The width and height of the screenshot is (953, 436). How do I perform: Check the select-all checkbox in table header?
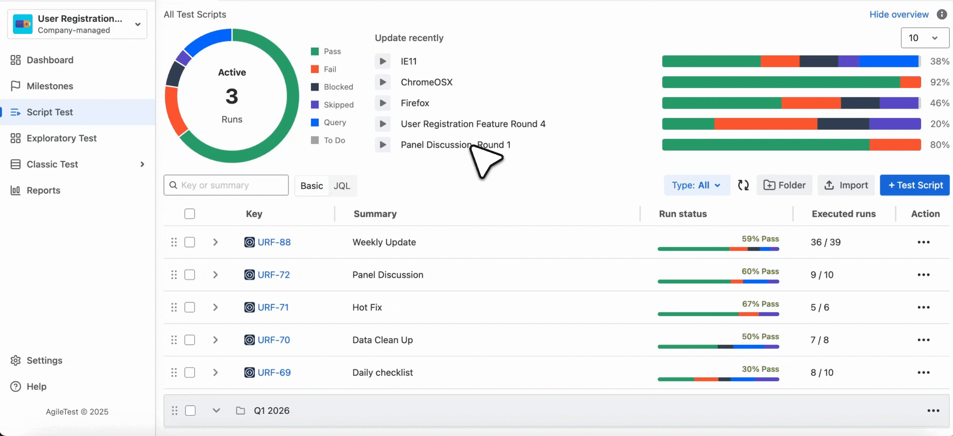pyautogui.click(x=189, y=214)
